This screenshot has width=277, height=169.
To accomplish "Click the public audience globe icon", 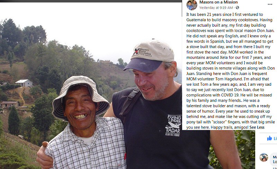I will [x=238, y=8].
